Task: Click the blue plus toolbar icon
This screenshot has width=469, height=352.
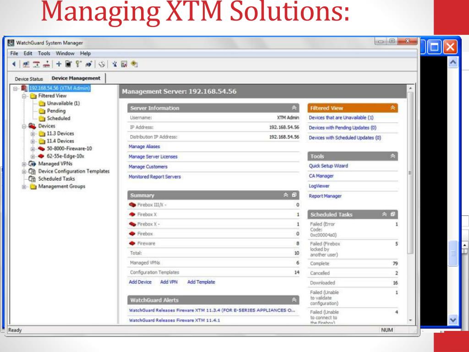Action: [x=59, y=64]
